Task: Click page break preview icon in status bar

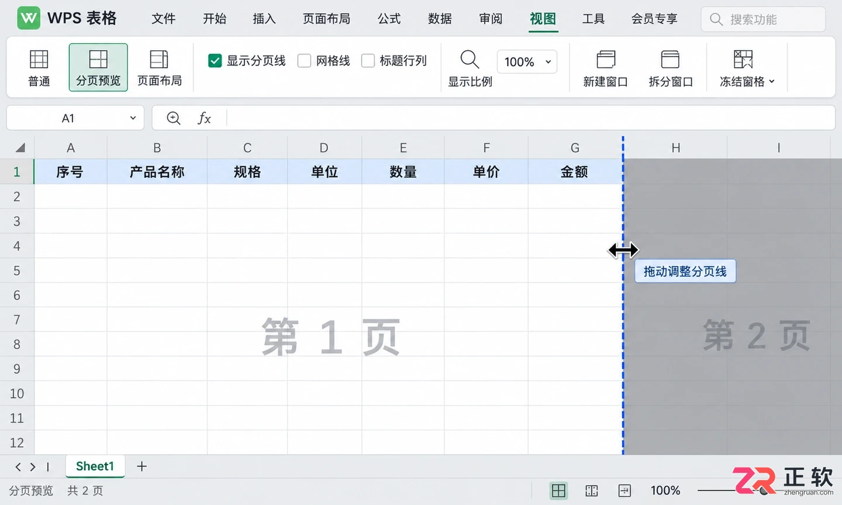Action: [592, 491]
